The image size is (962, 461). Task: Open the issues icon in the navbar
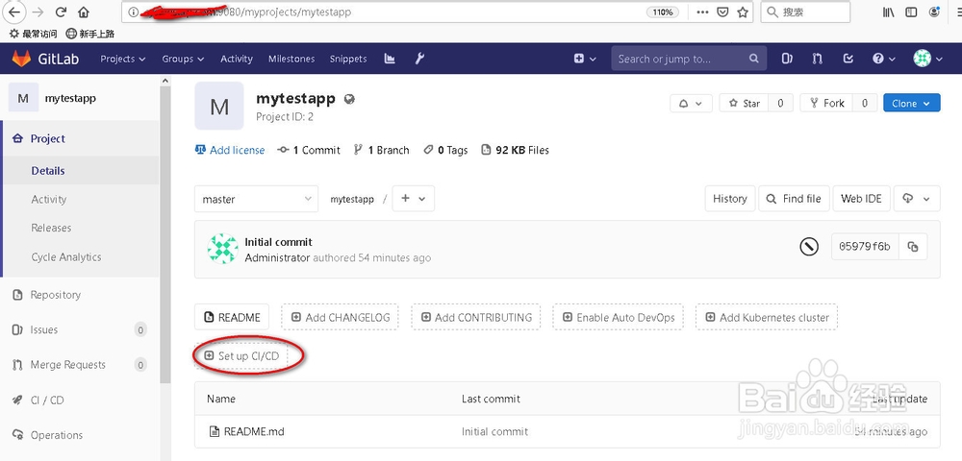787,59
